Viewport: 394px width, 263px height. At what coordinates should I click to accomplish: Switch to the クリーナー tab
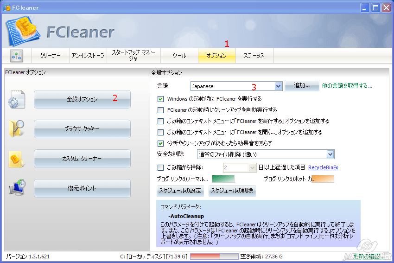pyautogui.click(x=50, y=56)
